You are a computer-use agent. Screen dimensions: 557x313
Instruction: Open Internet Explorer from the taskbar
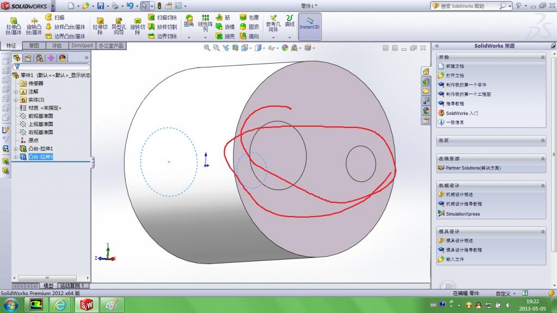pos(60,305)
